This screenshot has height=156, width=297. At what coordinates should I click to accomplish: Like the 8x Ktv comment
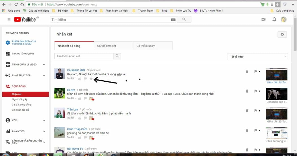tap(79, 98)
